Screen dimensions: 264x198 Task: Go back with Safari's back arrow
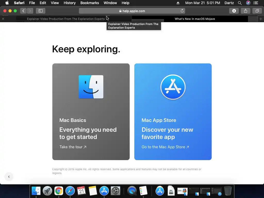click(23, 11)
